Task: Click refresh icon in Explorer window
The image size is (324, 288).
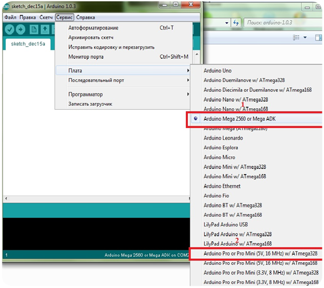Action: pyautogui.click(x=236, y=23)
